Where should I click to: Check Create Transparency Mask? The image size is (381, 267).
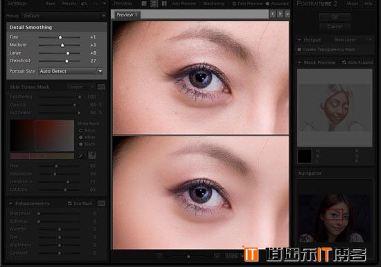(x=299, y=49)
